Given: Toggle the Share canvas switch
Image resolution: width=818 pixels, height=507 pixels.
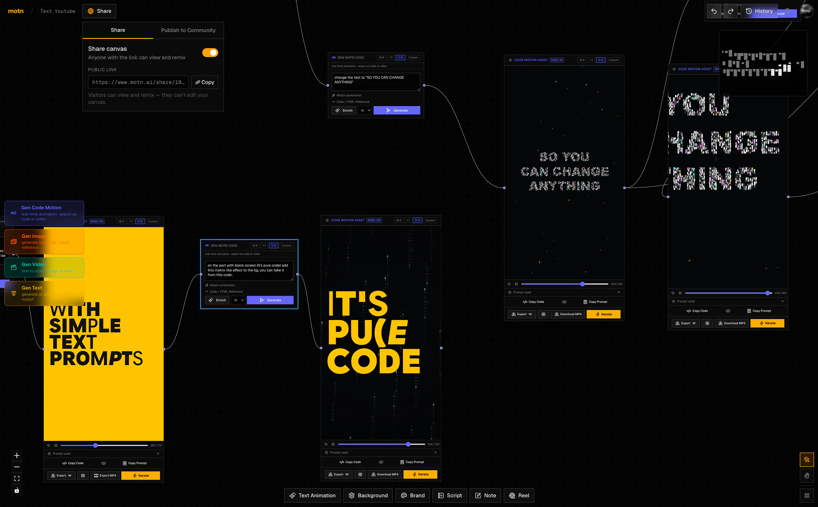Looking at the screenshot, I should click(210, 53).
